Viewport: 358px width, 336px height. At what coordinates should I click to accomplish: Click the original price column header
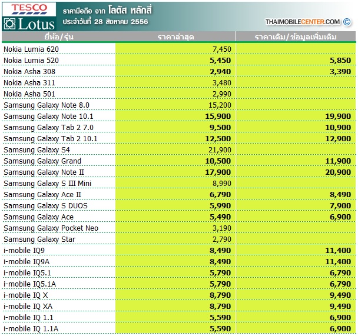(296, 36)
